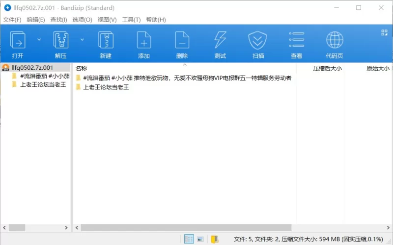Screen dimensions: 393x245
Task: Maximize the Bandizip window
Action: click(359, 8)
